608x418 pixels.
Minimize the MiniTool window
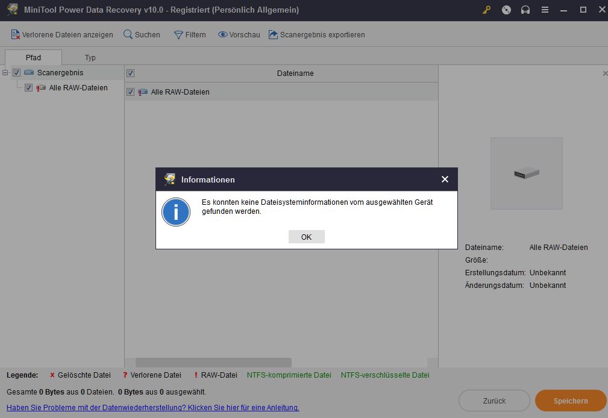coord(564,10)
